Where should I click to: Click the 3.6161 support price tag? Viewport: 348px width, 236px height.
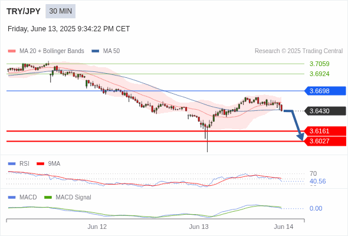coord(324,131)
